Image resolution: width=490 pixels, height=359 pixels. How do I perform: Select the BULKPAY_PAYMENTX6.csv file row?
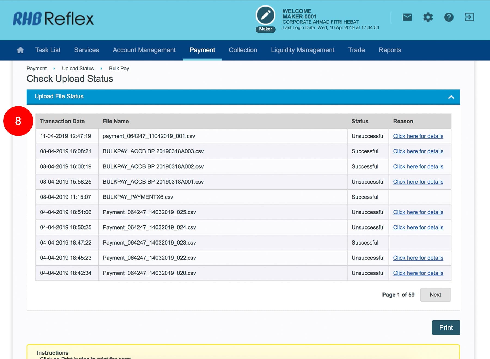(x=138, y=197)
